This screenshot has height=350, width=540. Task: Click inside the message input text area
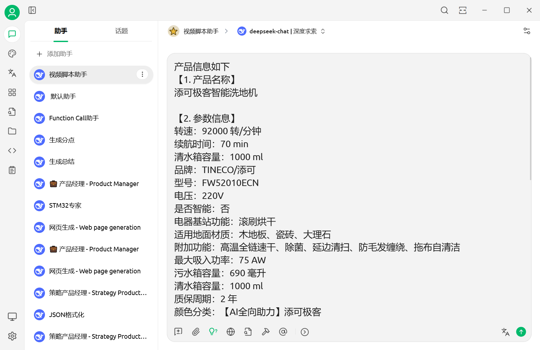click(x=349, y=189)
